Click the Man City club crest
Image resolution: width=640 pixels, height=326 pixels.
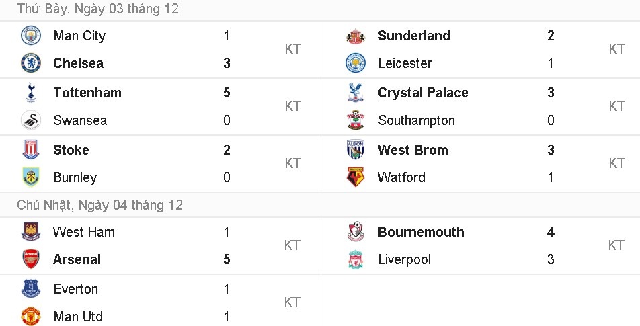31,36
